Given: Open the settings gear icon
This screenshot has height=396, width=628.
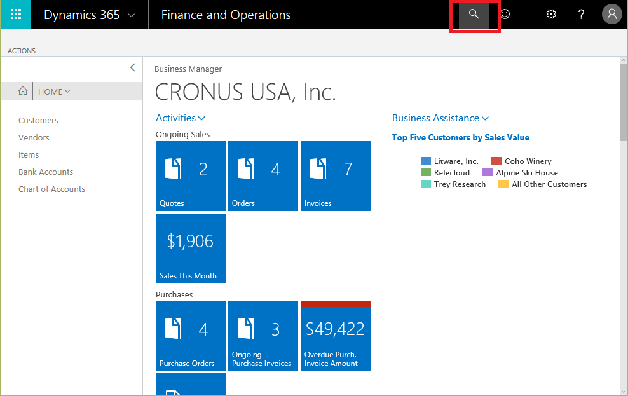Looking at the screenshot, I should coord(551,15).
